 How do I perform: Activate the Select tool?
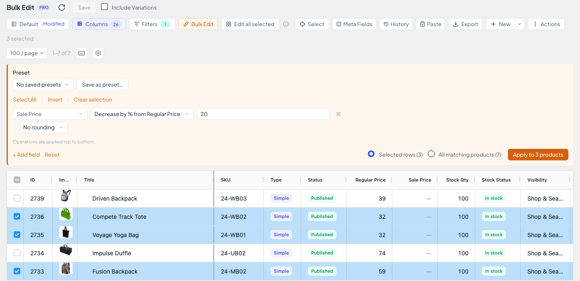click(x=312, y=24)
